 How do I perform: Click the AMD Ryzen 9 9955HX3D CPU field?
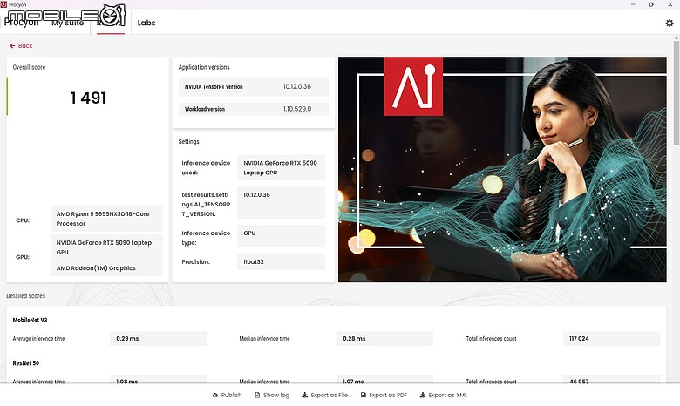click(106, 219)
